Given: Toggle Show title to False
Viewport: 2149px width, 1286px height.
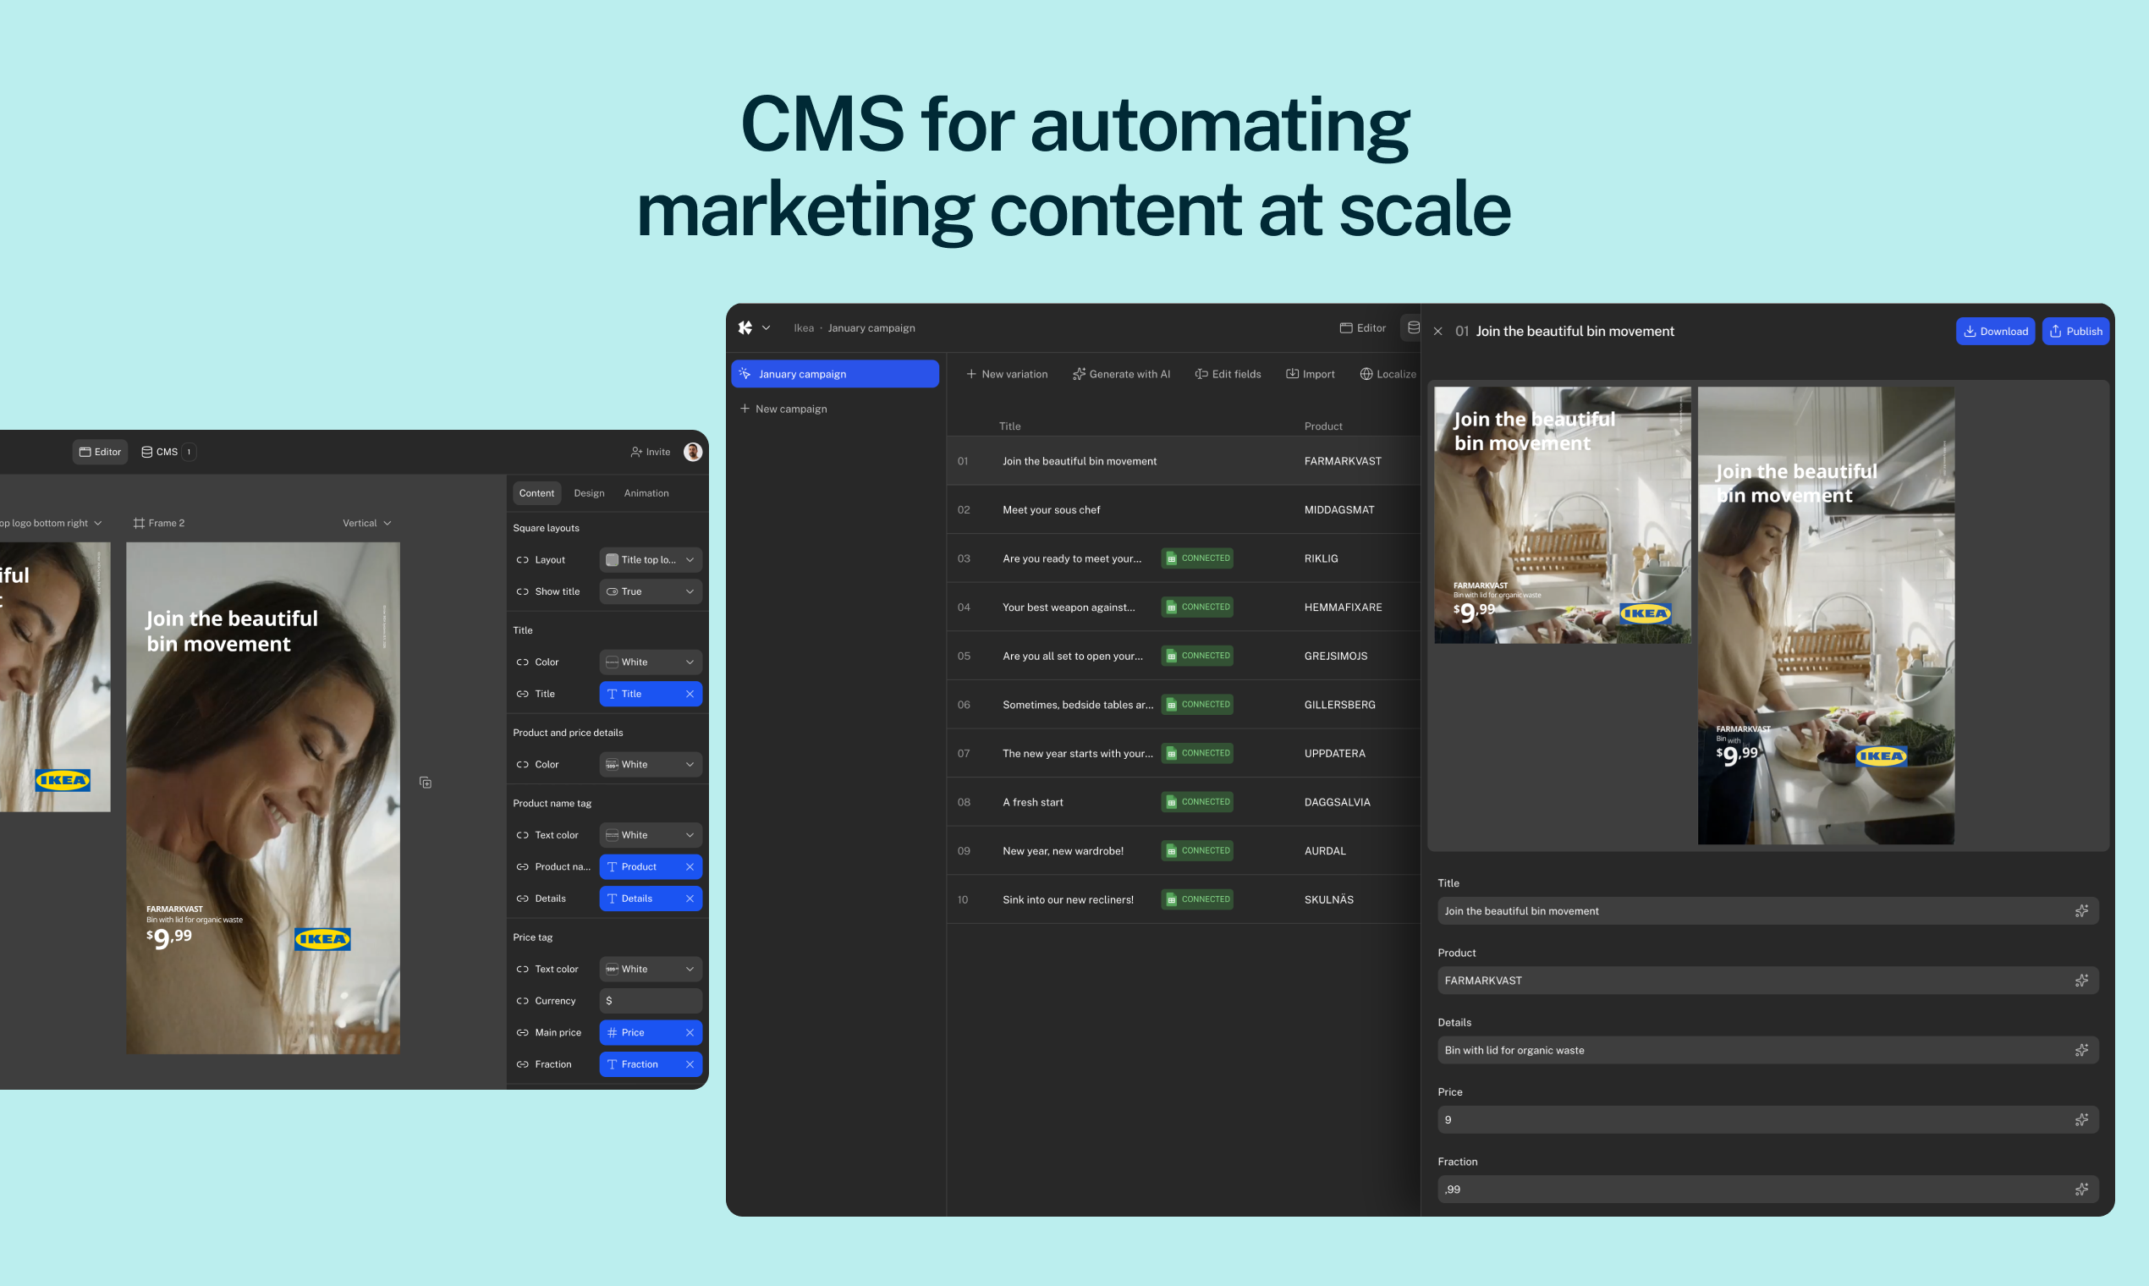Looking at the screenshot, I should click(x=650, y=591).
